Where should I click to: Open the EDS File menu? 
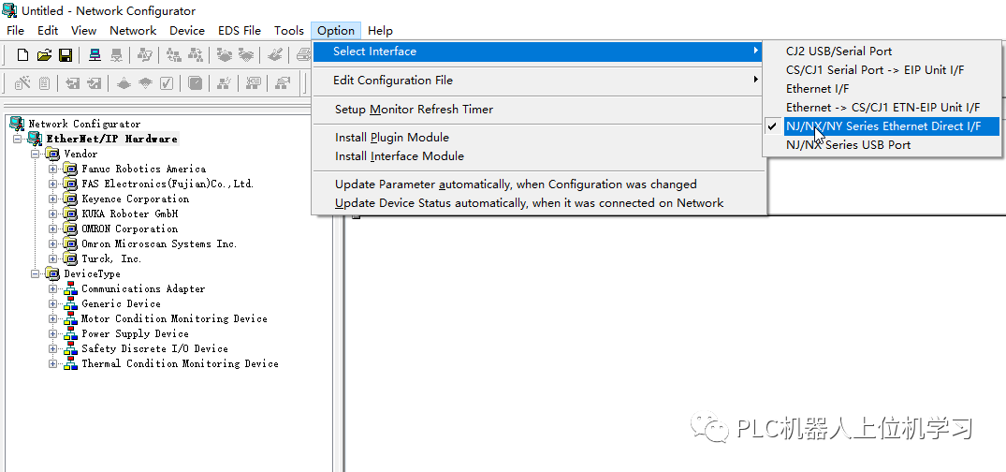[x=239, y=31]
